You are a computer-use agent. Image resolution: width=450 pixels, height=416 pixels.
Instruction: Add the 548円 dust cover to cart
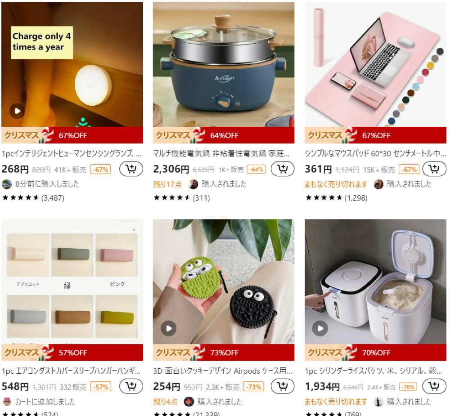[131, 386]
